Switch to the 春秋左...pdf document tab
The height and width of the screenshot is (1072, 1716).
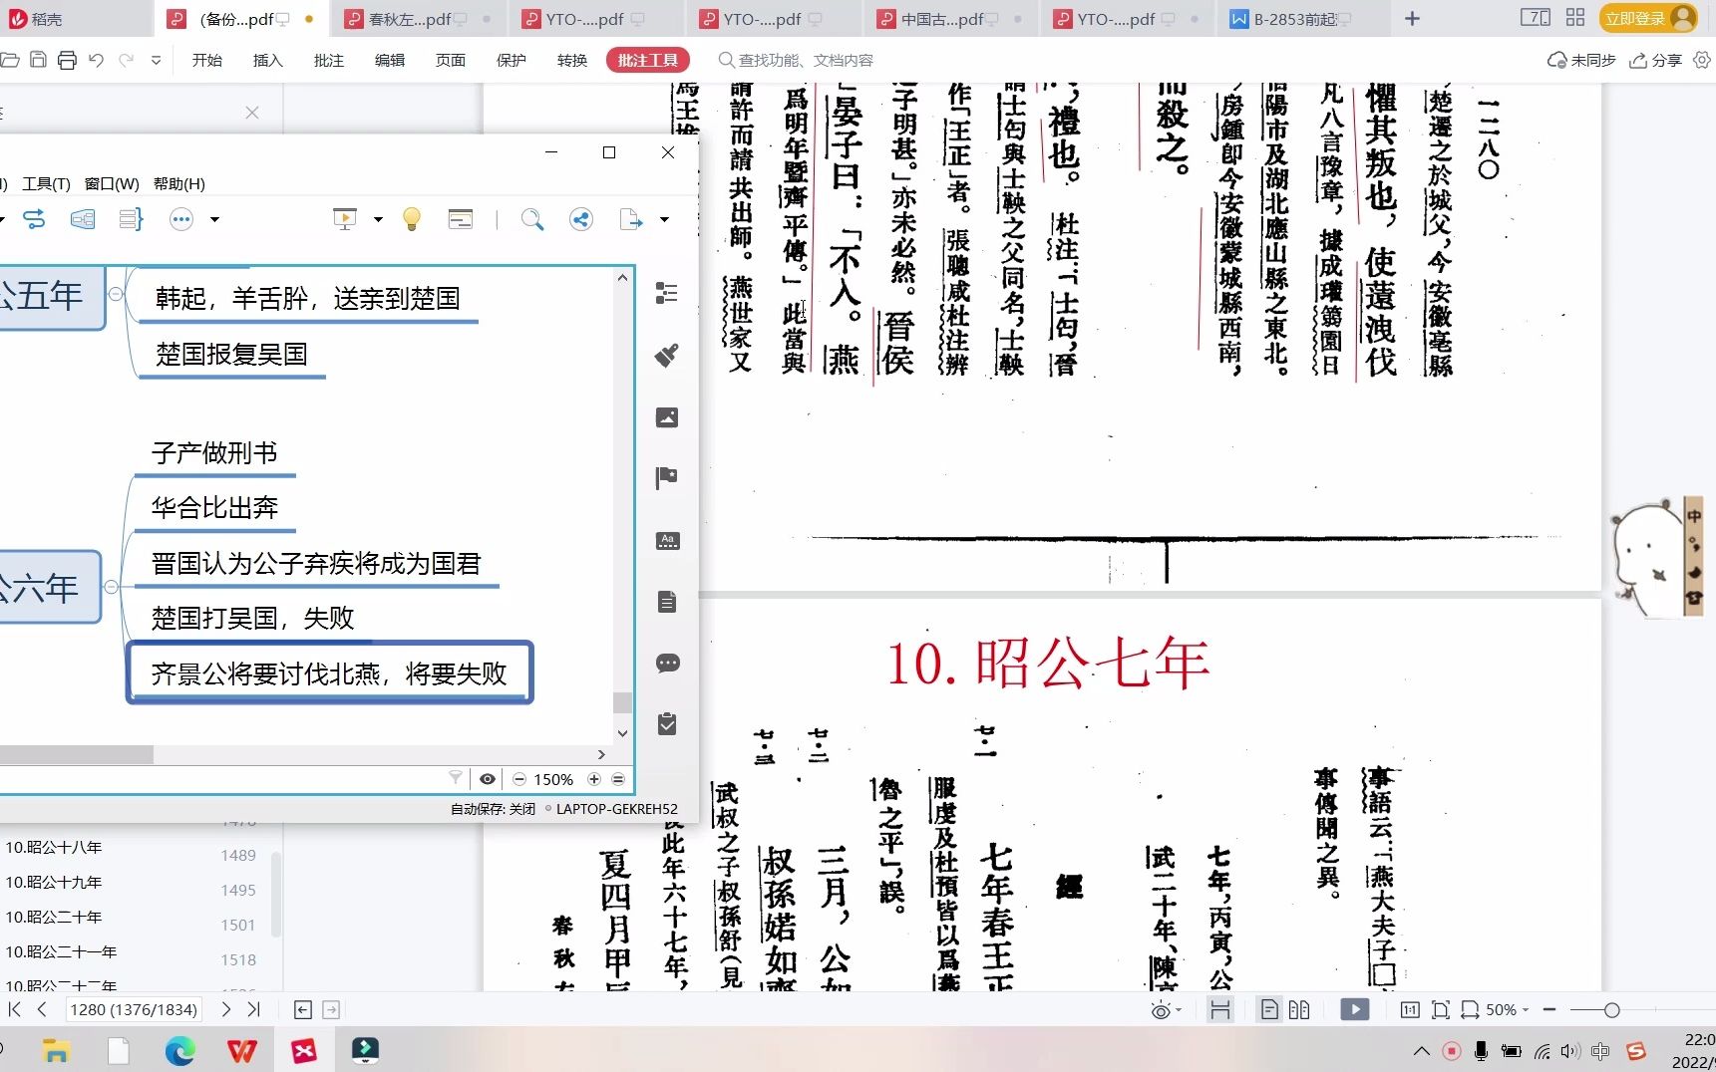pos(420,19)
